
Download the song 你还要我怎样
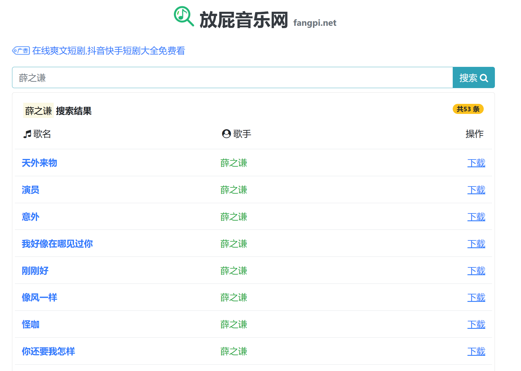(476, 351)
